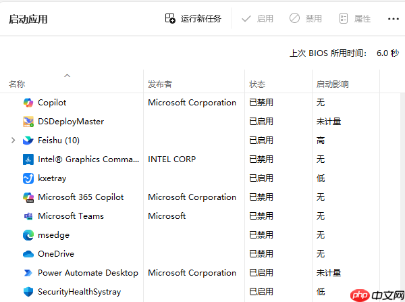Click the Power Automate Desktop icon
This screenshot has height=302, width=405.
(x=28, y=273)
